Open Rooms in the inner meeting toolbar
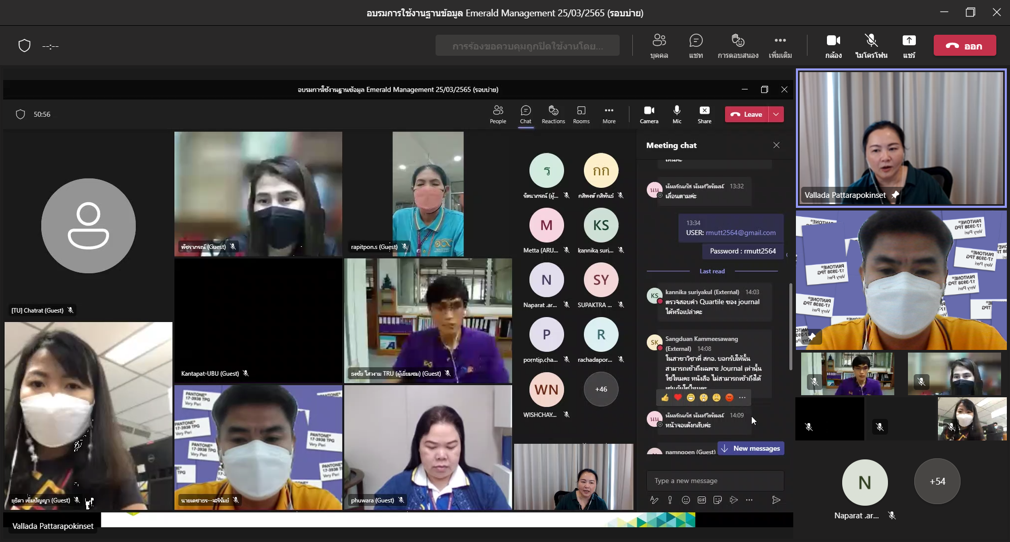The image size is (1010, 542). pyautogui.click(x=581, y=114)
